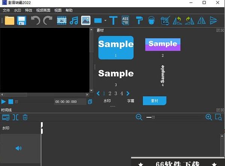Go to previous material page chevron
Viewport: 225px width, 166px height.
[98, 94]
